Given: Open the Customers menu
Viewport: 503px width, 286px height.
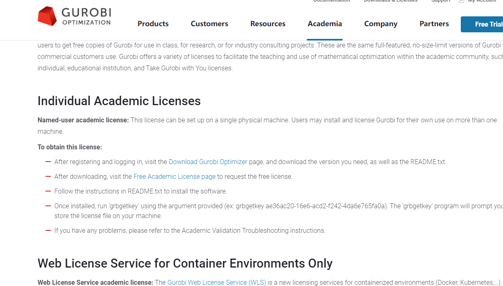Looking at the screenshot, I should coord(209,24).
